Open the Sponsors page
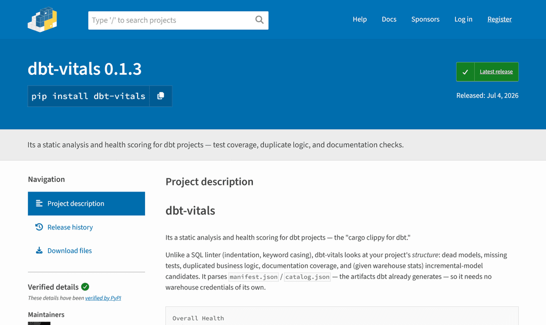The image size is (546, 325). (x=425, y=19)
